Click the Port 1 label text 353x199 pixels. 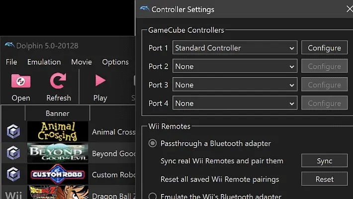[158, 48]
